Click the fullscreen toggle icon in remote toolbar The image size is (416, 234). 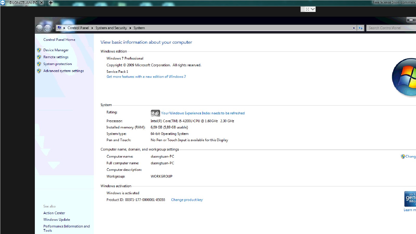(x=307, y=9)
